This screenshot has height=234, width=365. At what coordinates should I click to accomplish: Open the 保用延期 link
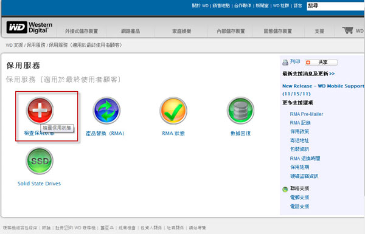click(x=299, y=167)
